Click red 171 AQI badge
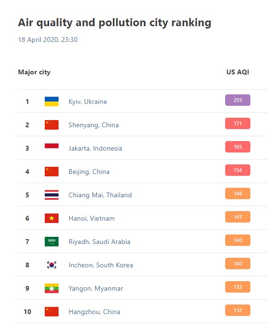The width and height of the screenshot is (268, 325). click(238, 123)
